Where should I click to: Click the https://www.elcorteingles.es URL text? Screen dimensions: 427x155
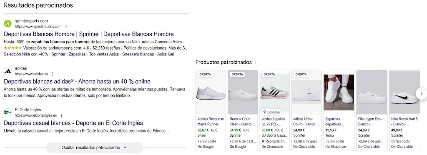[x=36, y=115]
